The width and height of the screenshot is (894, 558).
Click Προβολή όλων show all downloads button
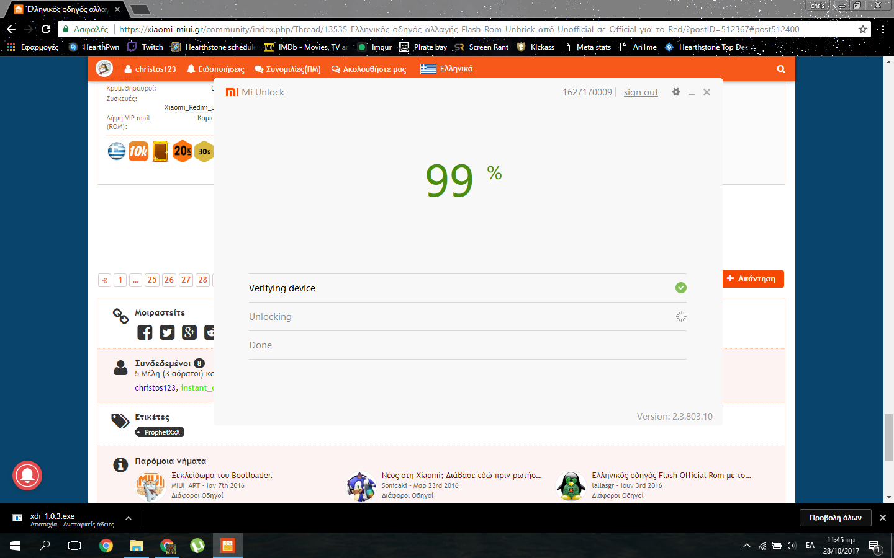pos(835,518)
